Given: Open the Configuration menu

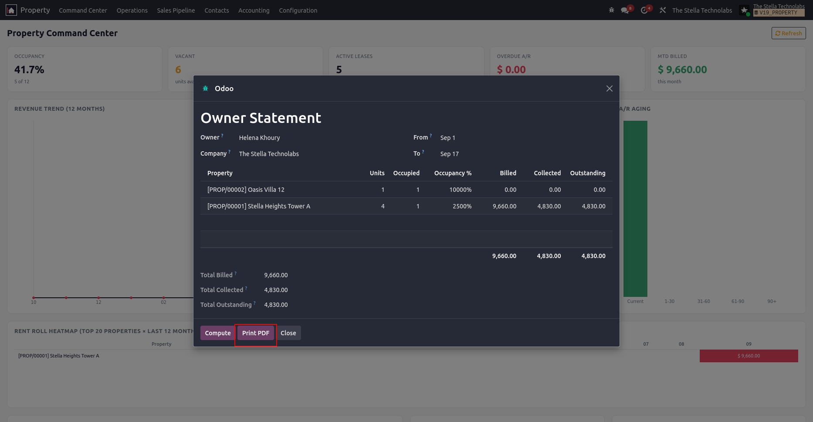Looking at the screenshot, I should 298,10.
